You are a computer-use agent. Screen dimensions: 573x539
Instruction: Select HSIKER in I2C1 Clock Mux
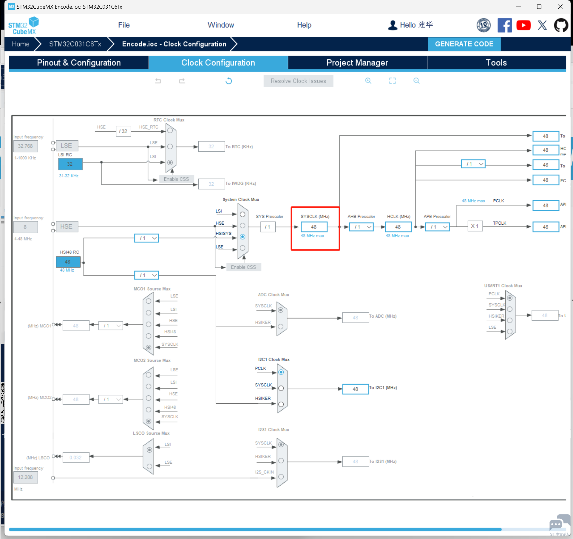coord(281,404)
